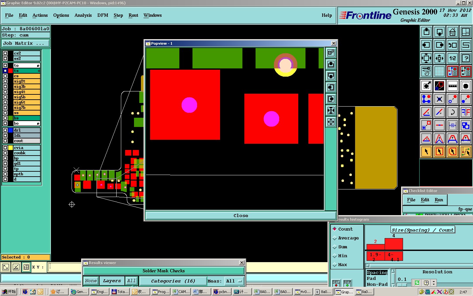Open the Meas All dropdown

pos(234,281)
